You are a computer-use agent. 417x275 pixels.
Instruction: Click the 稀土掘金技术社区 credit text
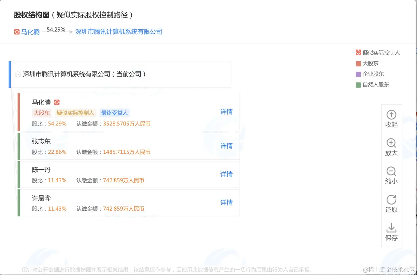point(389,269)
